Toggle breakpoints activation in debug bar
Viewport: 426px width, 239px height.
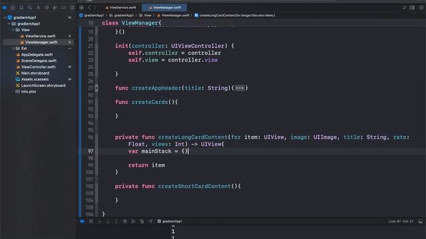click(x=83, y=221)
